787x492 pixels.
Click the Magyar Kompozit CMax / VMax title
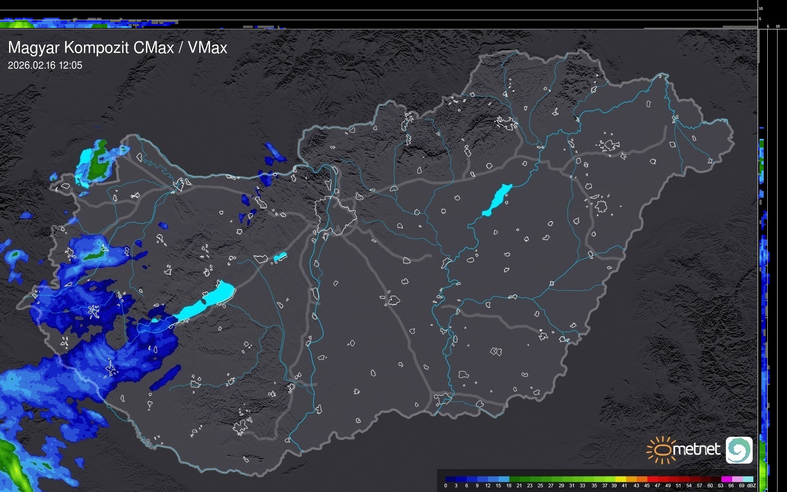tap(118, 48)
